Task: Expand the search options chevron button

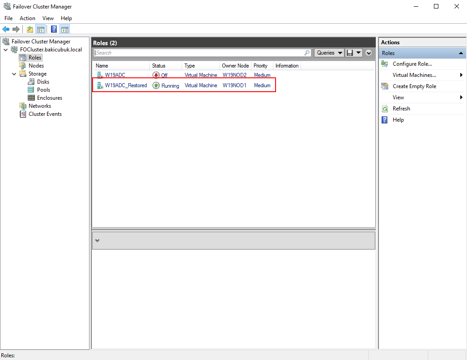Action: [369, 53]
